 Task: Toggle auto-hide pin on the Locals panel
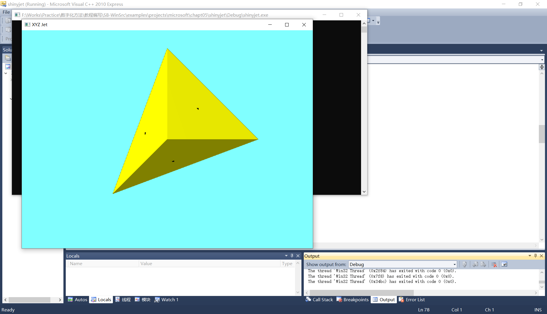pyautogui.click(x=292, y=256)
